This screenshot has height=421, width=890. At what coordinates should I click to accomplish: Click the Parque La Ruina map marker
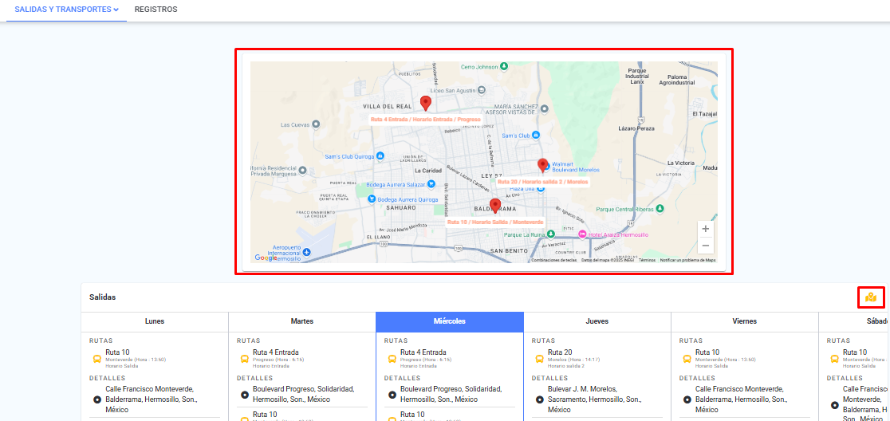click(550, 234)
